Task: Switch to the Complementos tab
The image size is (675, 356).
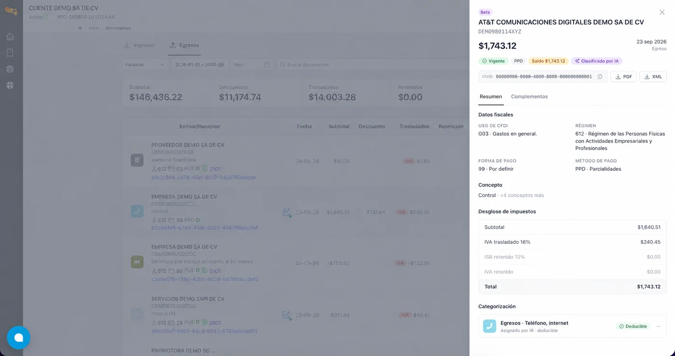Action: (529, 97)
